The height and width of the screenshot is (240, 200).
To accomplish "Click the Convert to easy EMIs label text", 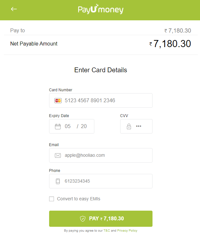I will (79, 199).
